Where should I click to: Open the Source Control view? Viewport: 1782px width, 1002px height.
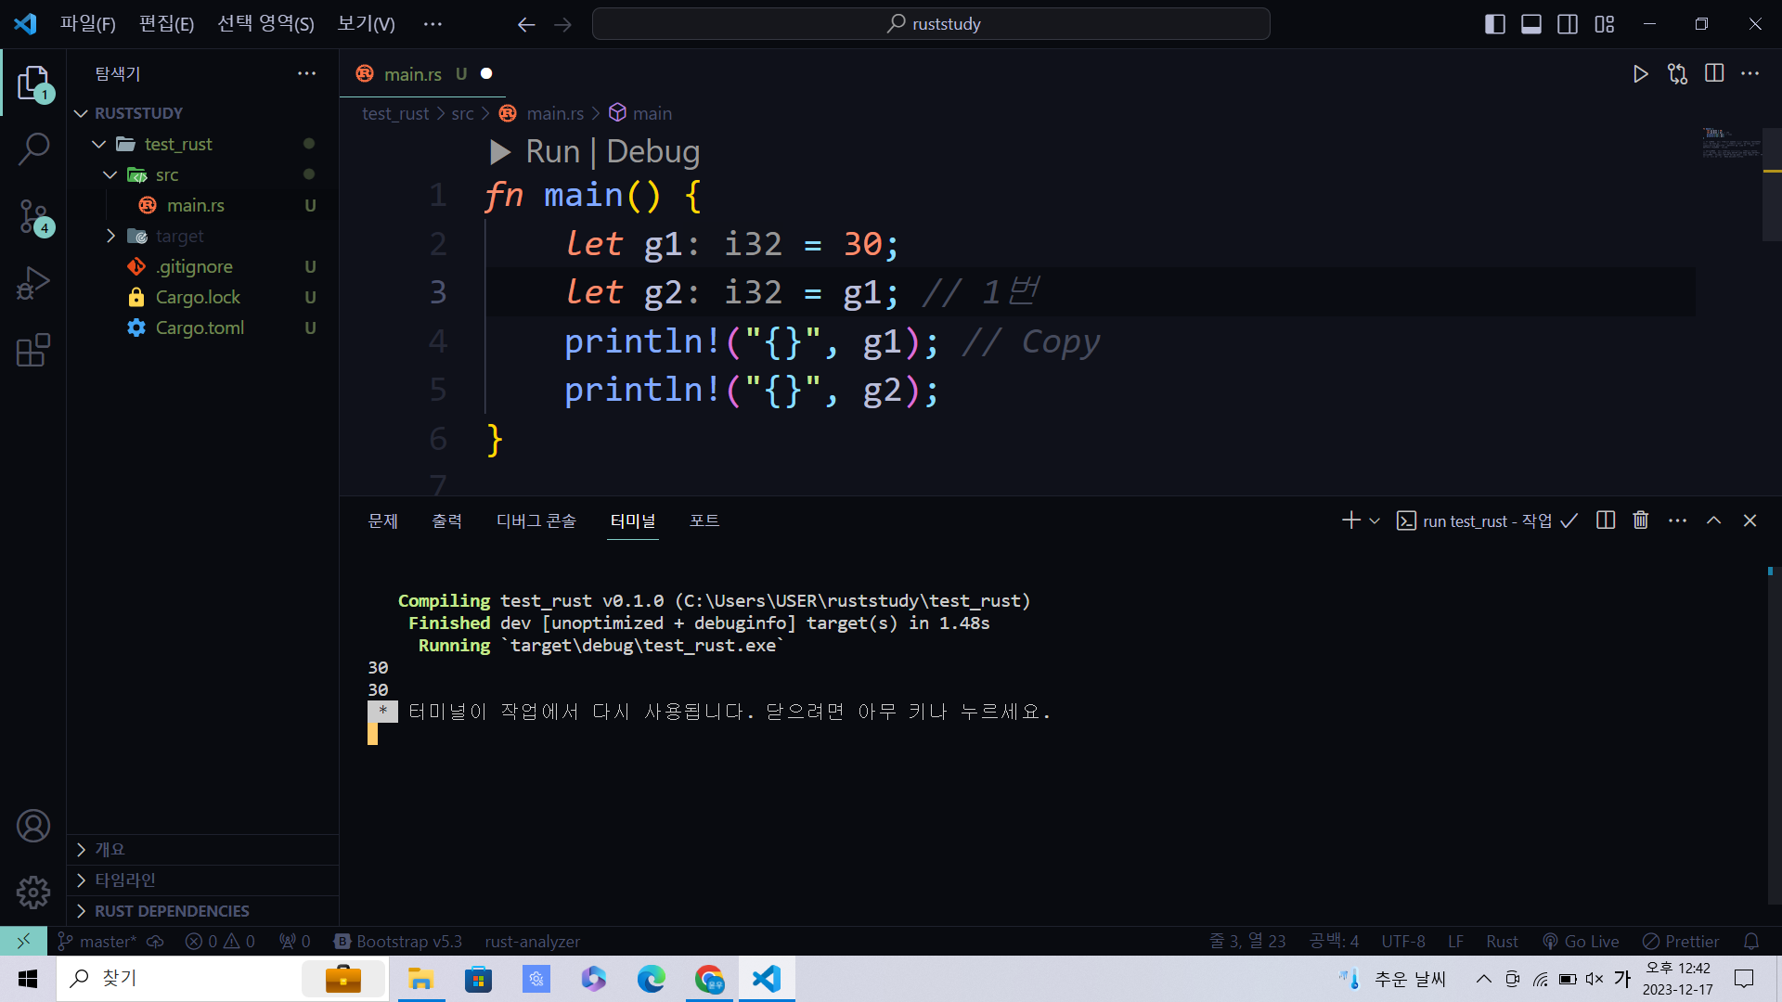33,216
